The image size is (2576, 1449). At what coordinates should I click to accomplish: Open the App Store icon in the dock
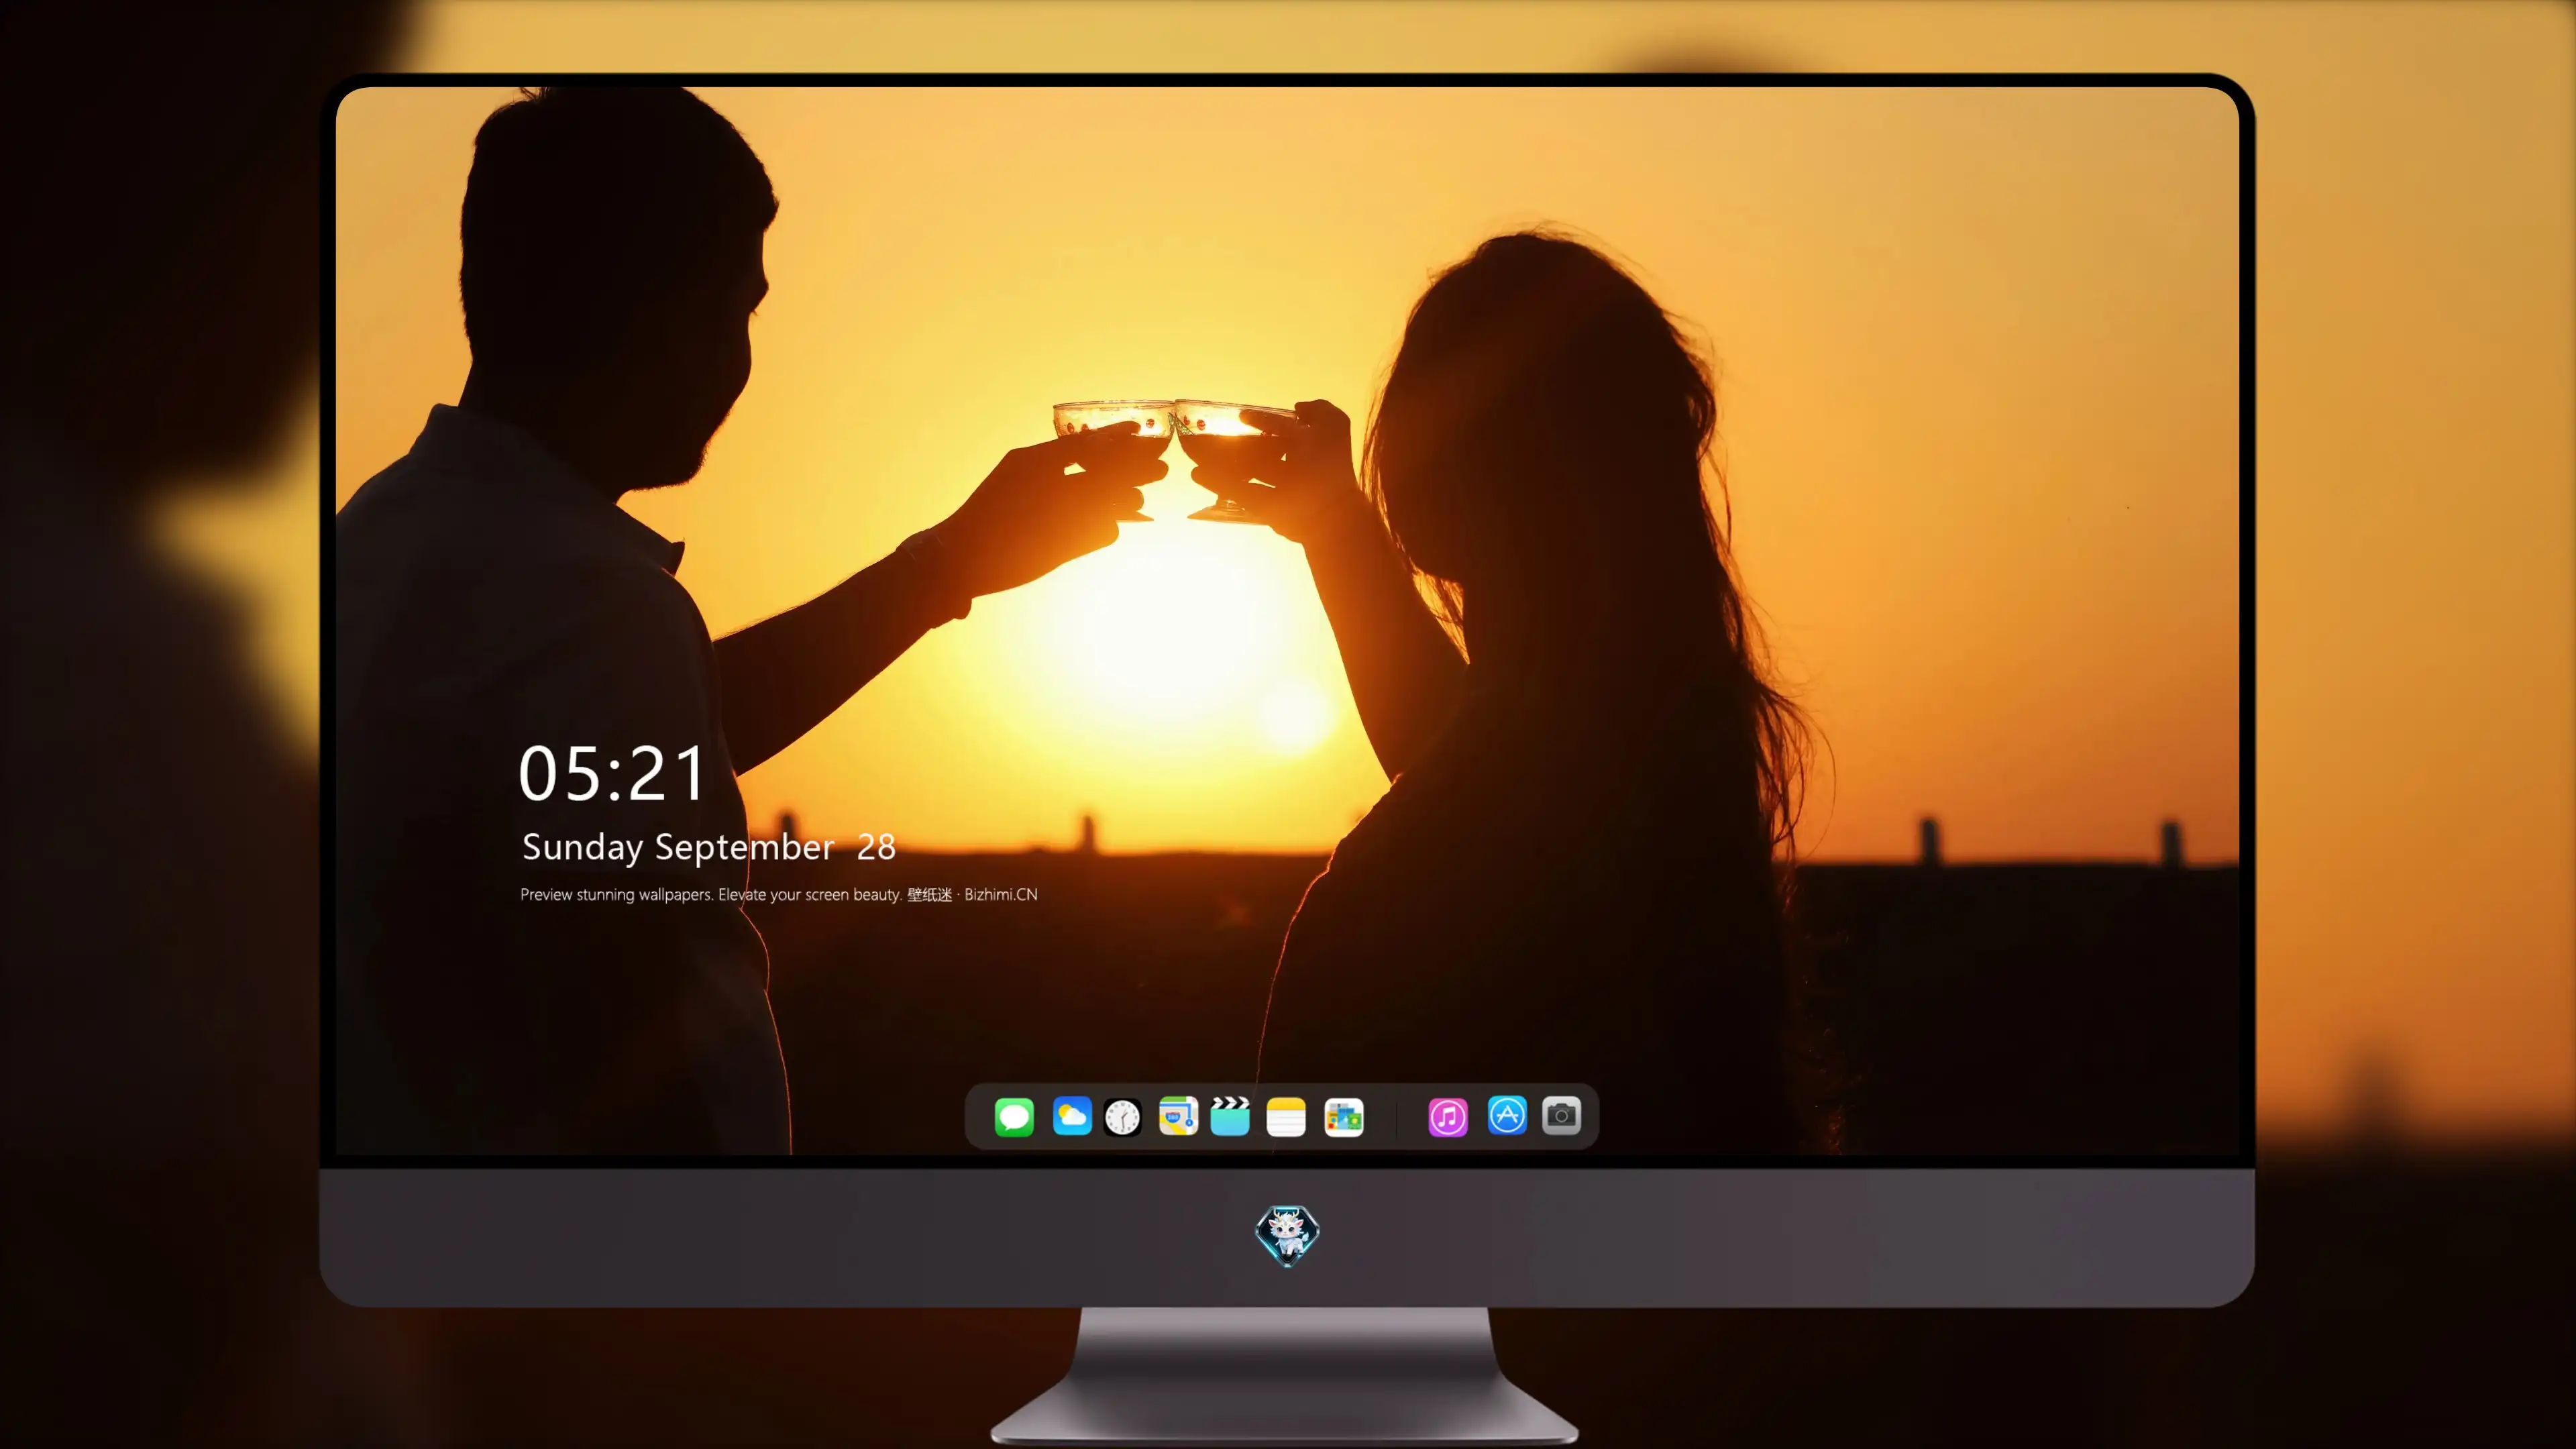click(1507, 1115)
